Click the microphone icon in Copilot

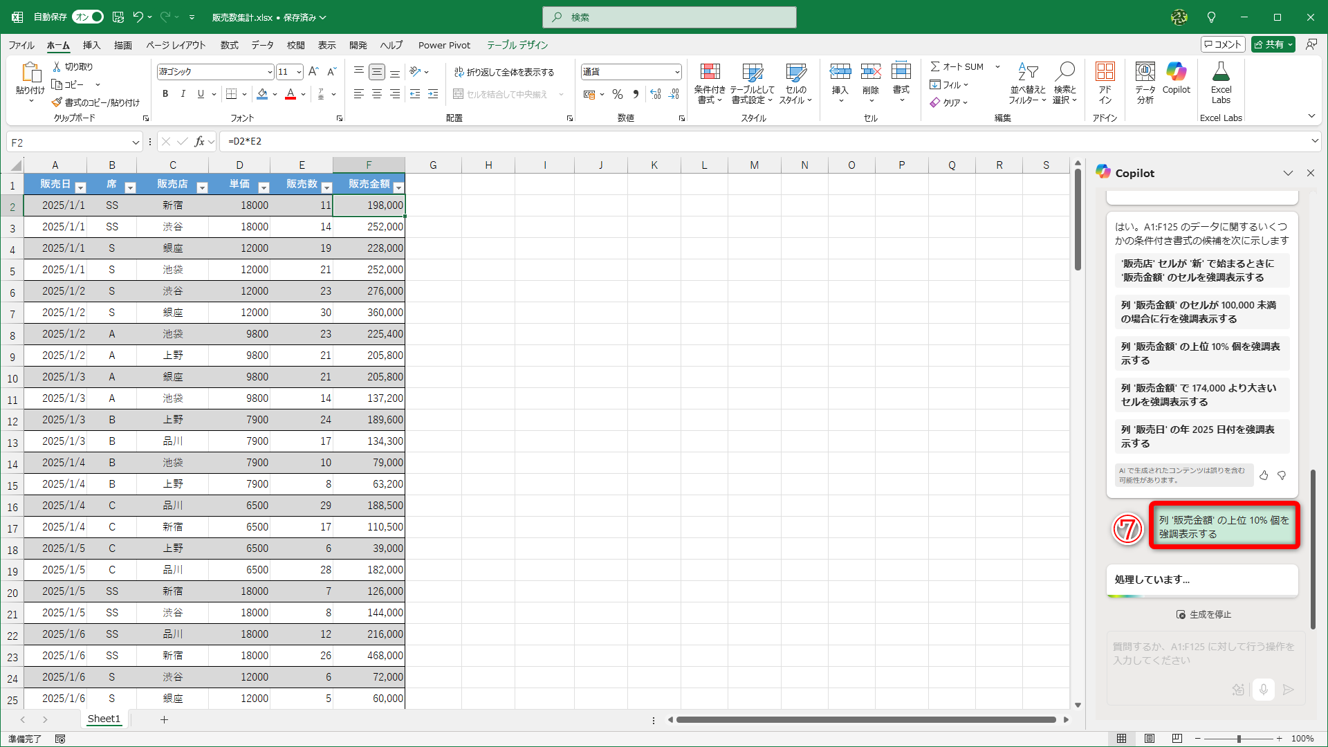click(1263, 689)
